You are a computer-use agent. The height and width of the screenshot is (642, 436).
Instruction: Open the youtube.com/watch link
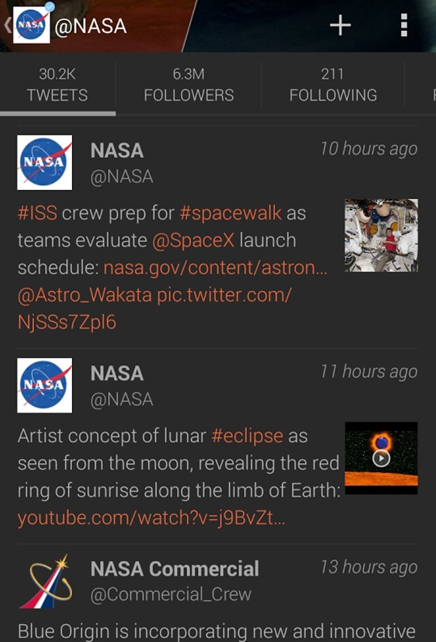point(151,518)
